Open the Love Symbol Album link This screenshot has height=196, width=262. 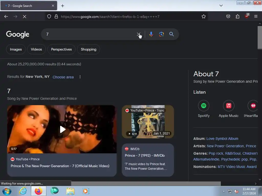coord(222,139)
